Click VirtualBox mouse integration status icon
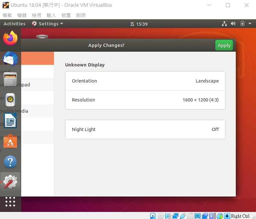256x219 pixels. coord(220,216)
